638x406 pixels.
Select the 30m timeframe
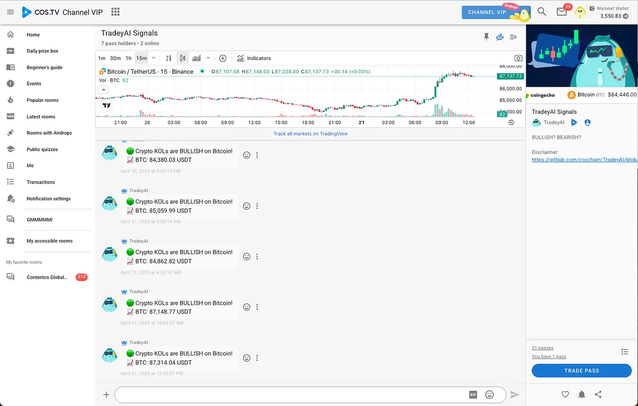coord(115,58)
